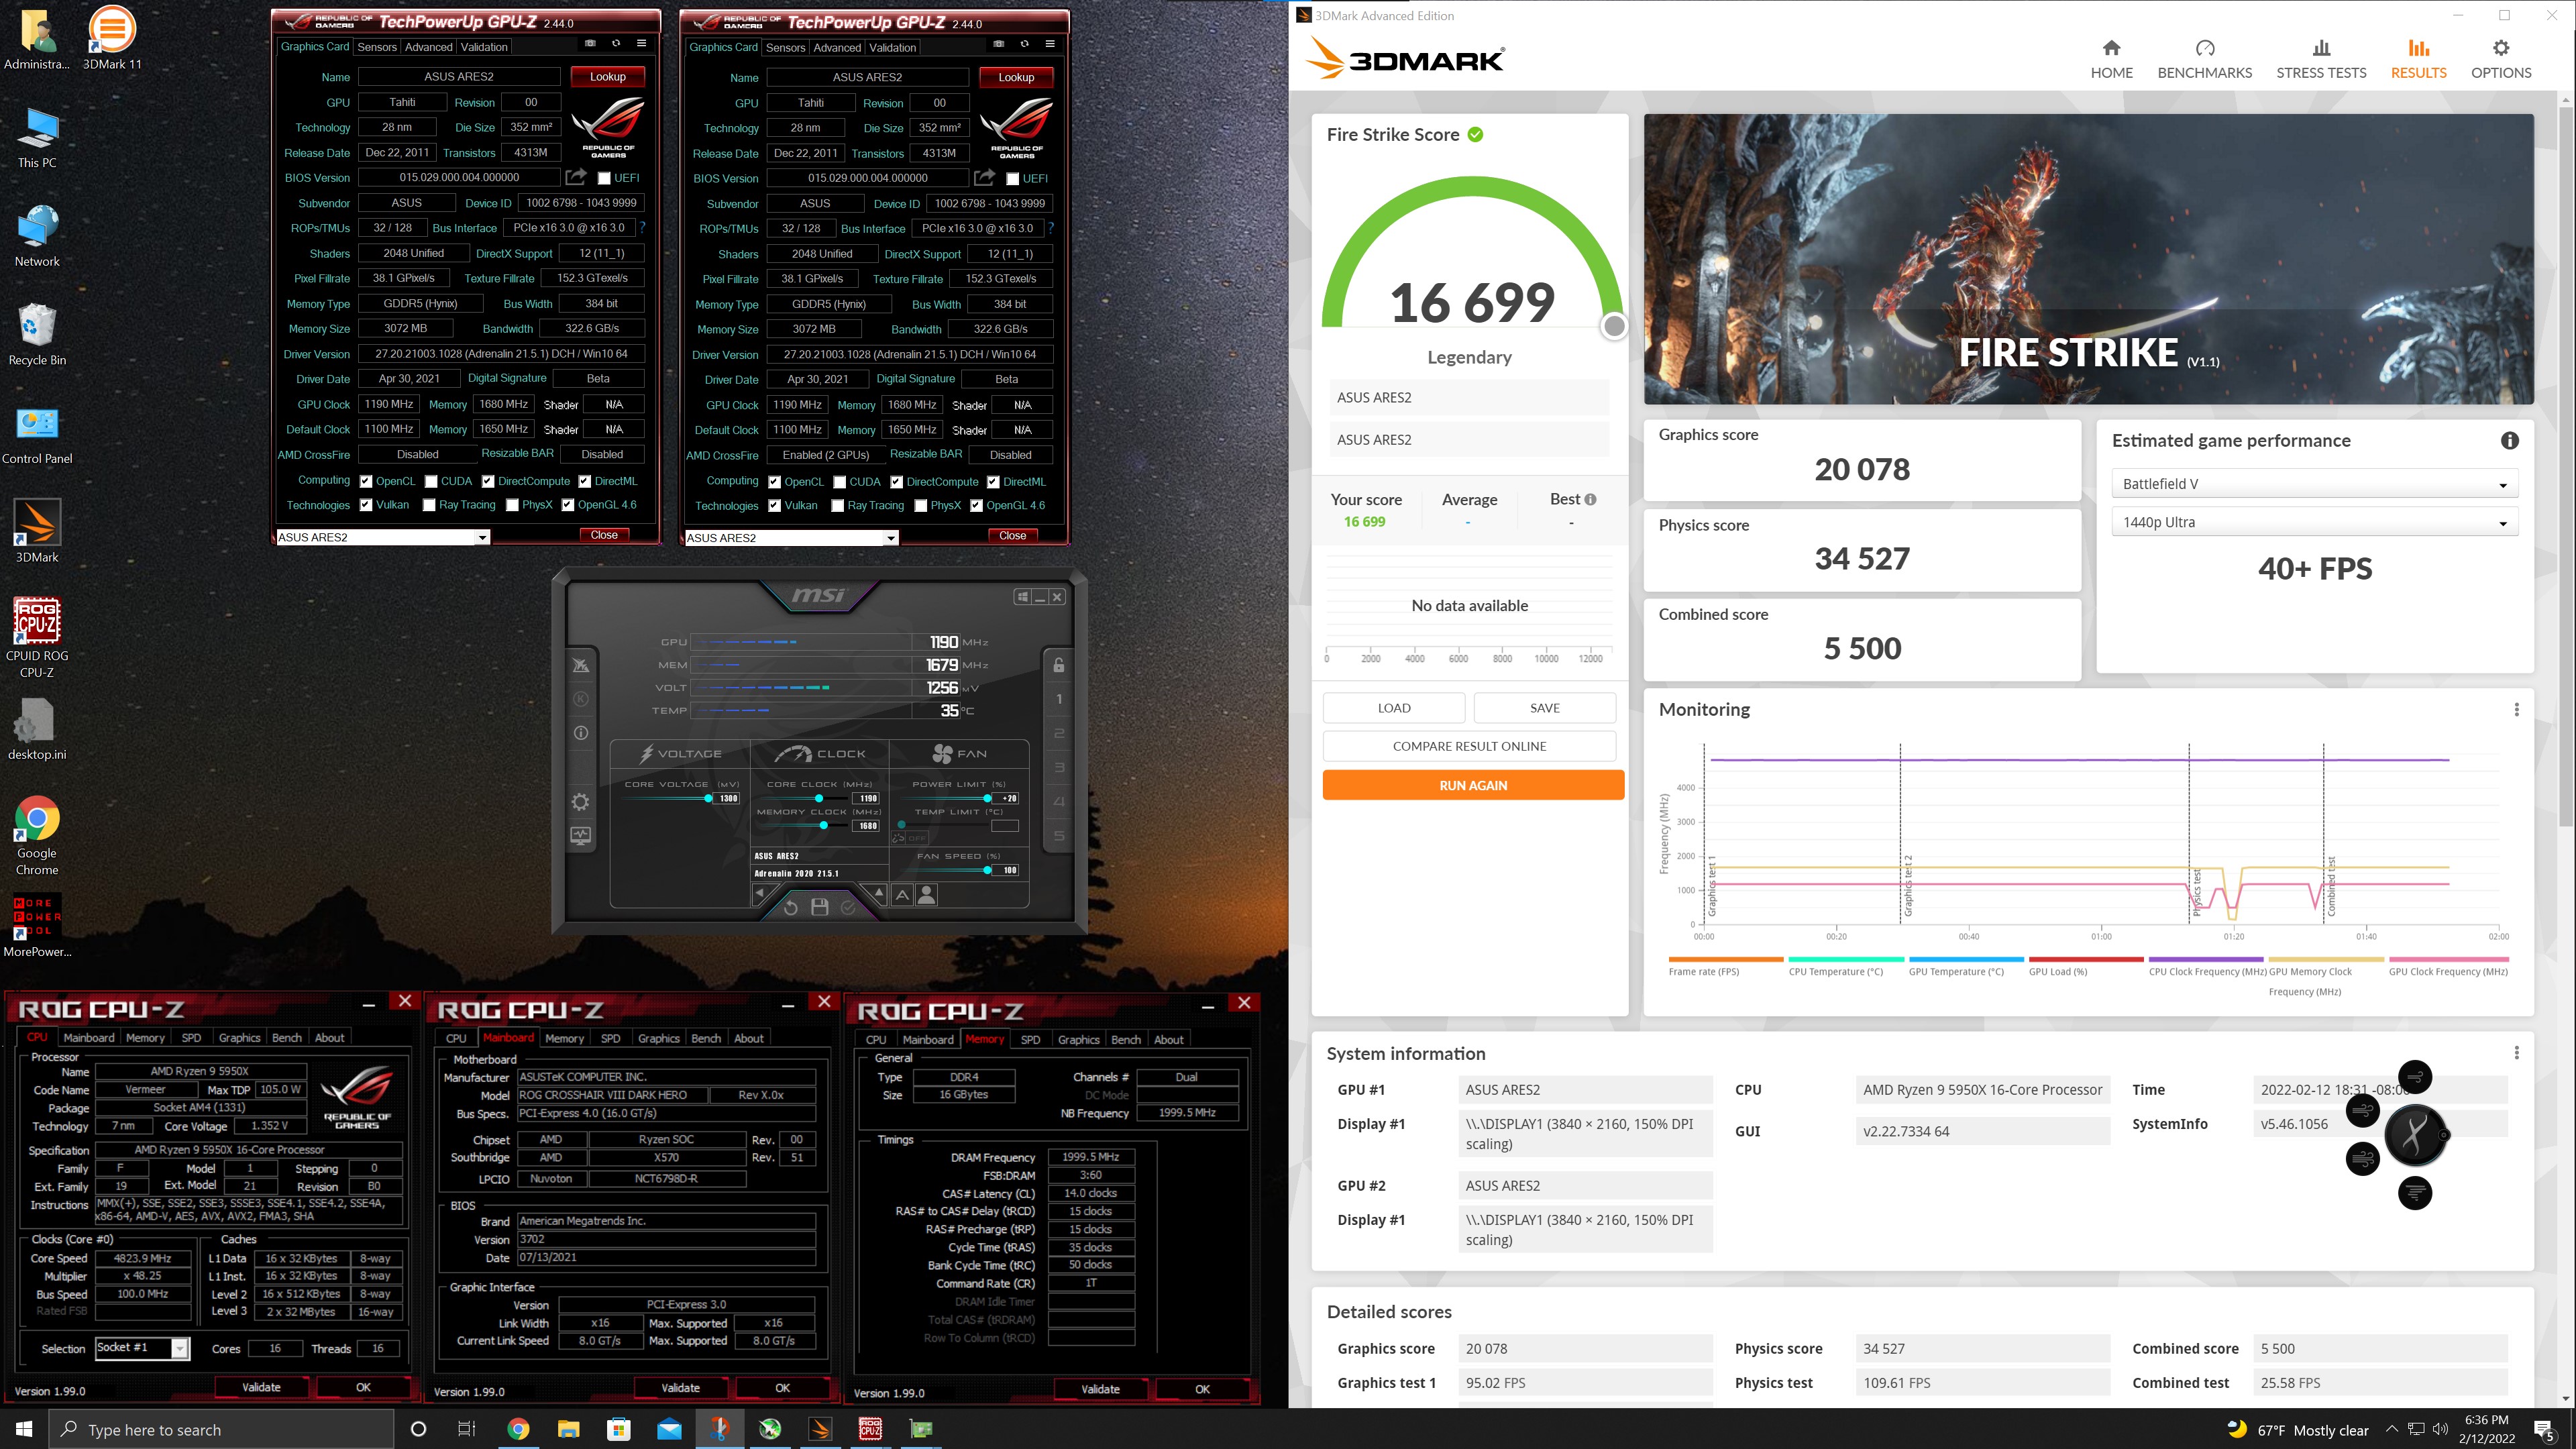The width and height of the screenshot is (2576, 1449).
Task: Click Bus Interface question mark in left GPU-Z
Action: pos(642,227)
